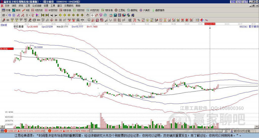Open the 9P四方形 tool
Screen dimensions: 259x138
[x=51, y=10]
